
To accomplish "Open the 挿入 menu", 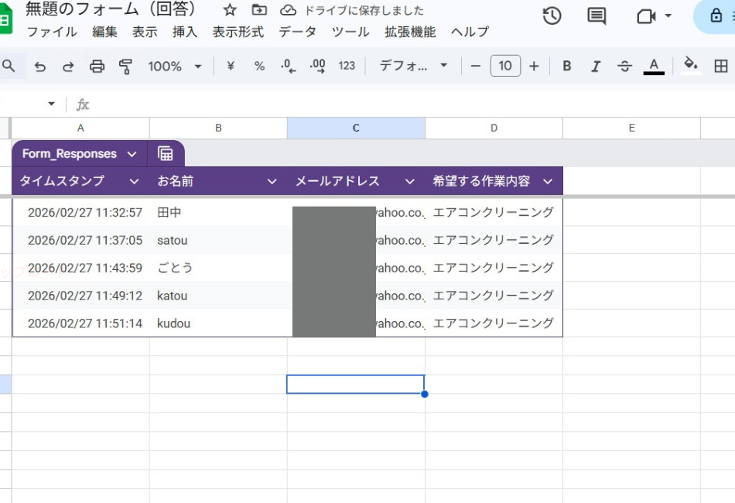I will [x=185, y=32].
